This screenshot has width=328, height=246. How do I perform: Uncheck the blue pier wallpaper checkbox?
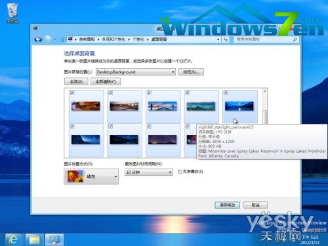149,92
